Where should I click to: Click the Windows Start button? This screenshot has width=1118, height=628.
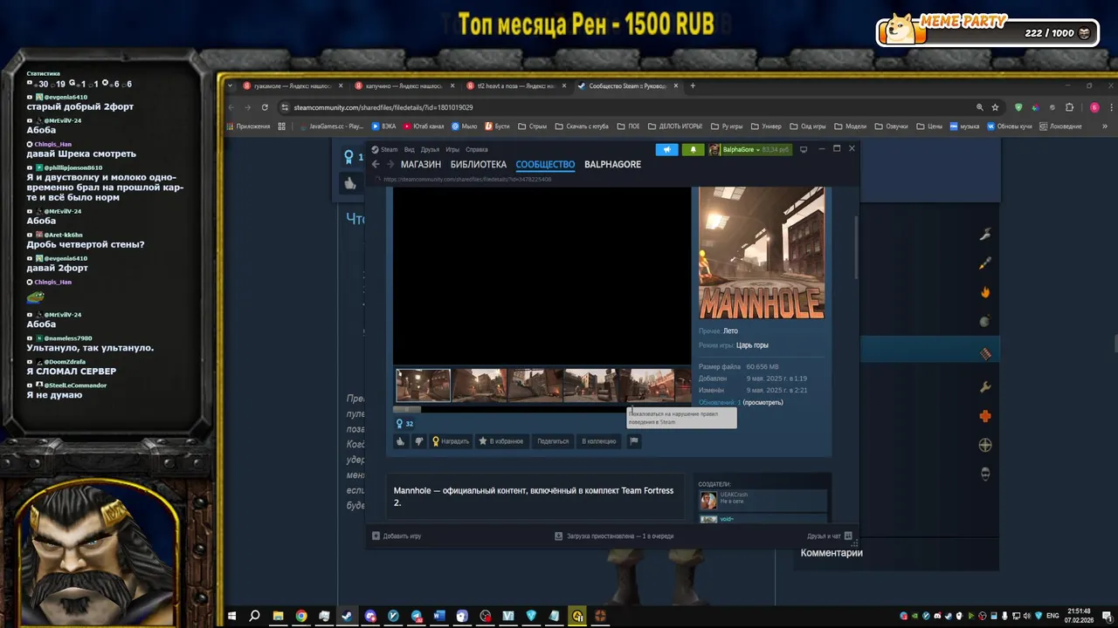coord(232,616)
